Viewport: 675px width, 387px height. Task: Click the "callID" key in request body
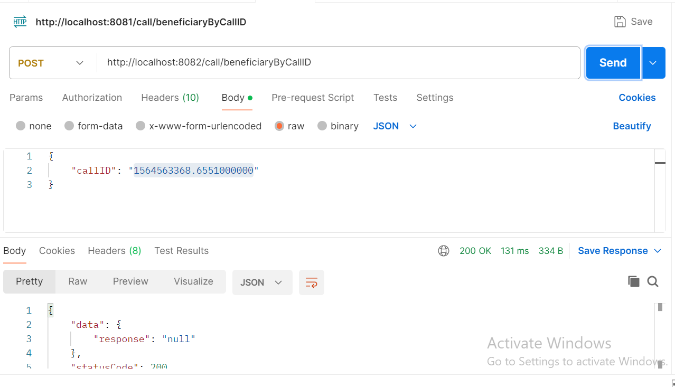tap(93, 171)
